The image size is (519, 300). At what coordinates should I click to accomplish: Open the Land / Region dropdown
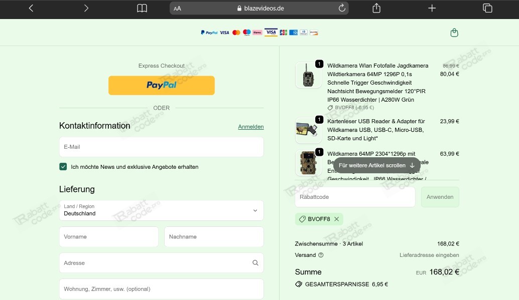pos(162,210)
